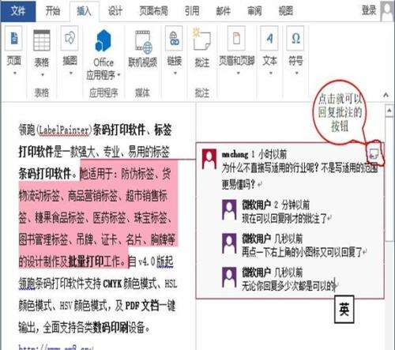Click the text CMYK in the document
Viewport: 395px width, 350px height.
(112, 284)
